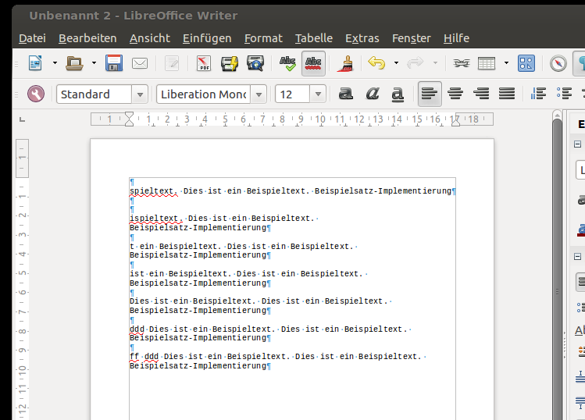Open the Extras menu
Image resolution: width=585 pixels, height=420 pixels.
(362, 38)
